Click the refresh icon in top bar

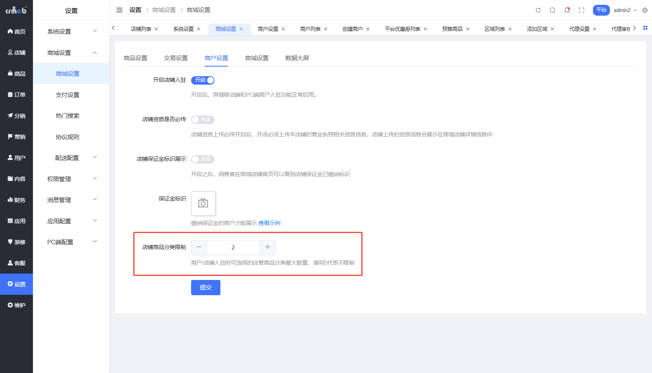tap(538, 10)
